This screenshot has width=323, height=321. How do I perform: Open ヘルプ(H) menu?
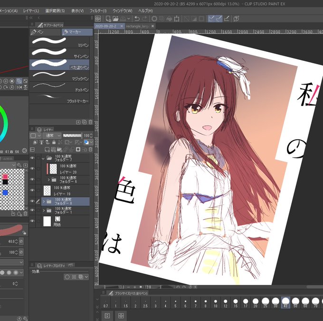[145, 11]
